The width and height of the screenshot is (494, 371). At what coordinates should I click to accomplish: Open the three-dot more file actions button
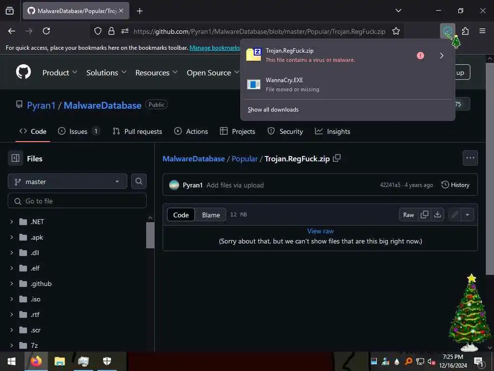click(470, 158)
